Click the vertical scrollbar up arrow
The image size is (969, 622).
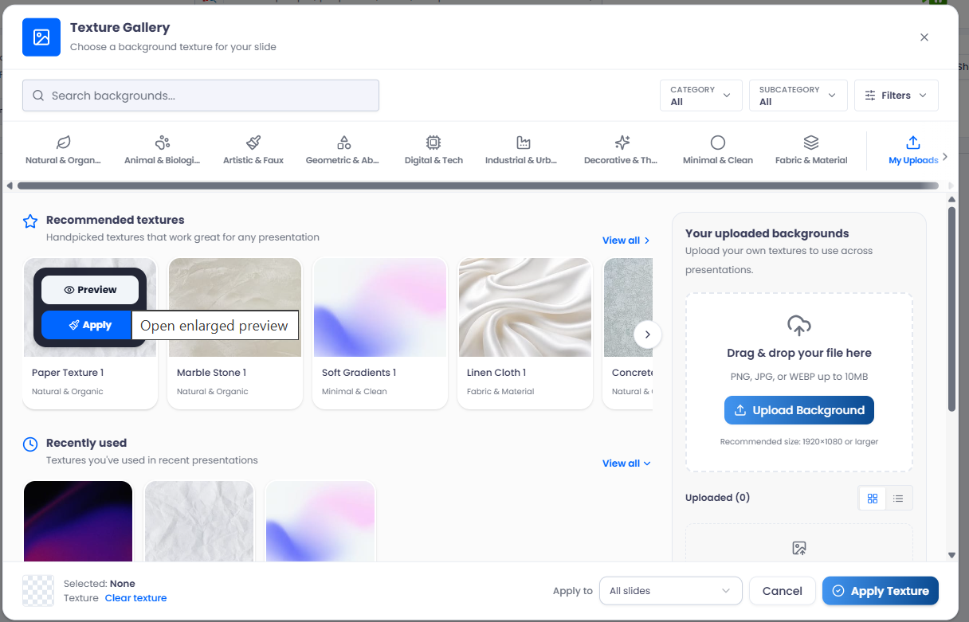click(951, 199)
